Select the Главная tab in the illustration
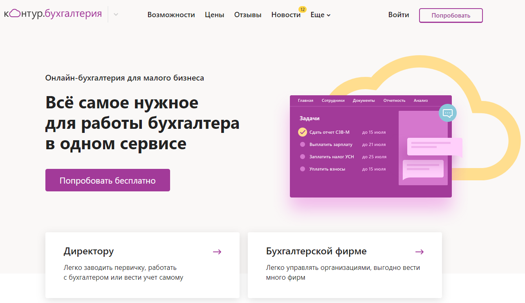Screen dimensions: 525x303 [305, 101]
